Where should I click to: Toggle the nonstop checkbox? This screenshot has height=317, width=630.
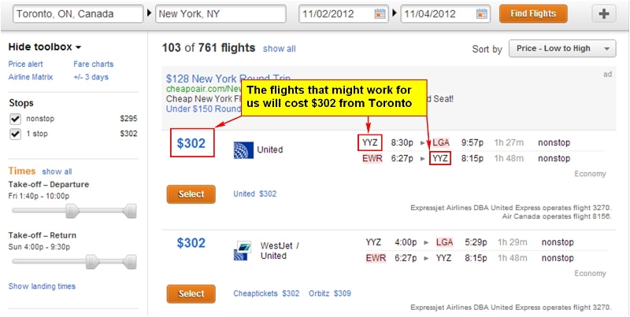[15, 120]
